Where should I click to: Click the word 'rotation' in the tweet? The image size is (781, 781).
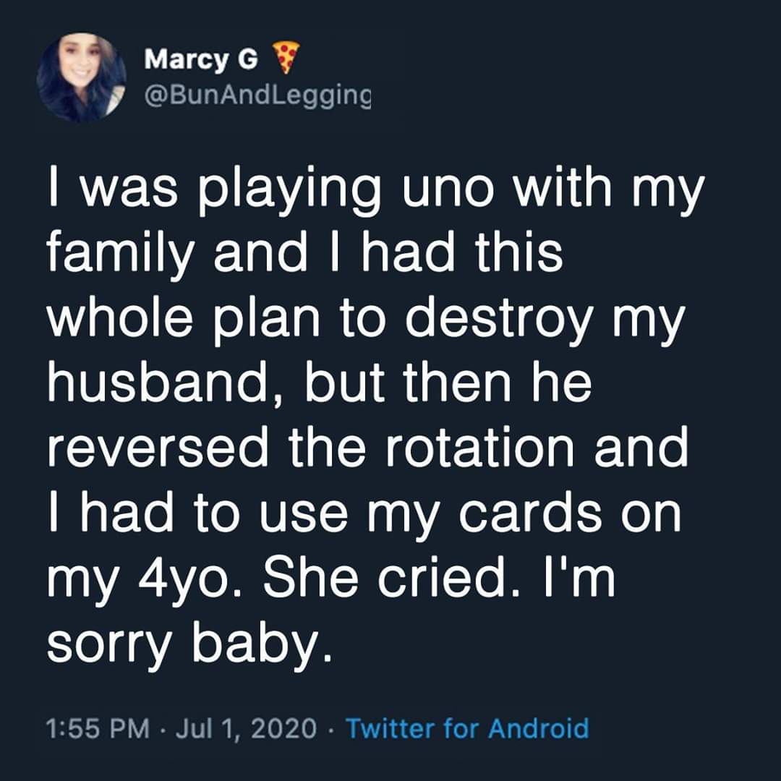[x=479, y=448]
